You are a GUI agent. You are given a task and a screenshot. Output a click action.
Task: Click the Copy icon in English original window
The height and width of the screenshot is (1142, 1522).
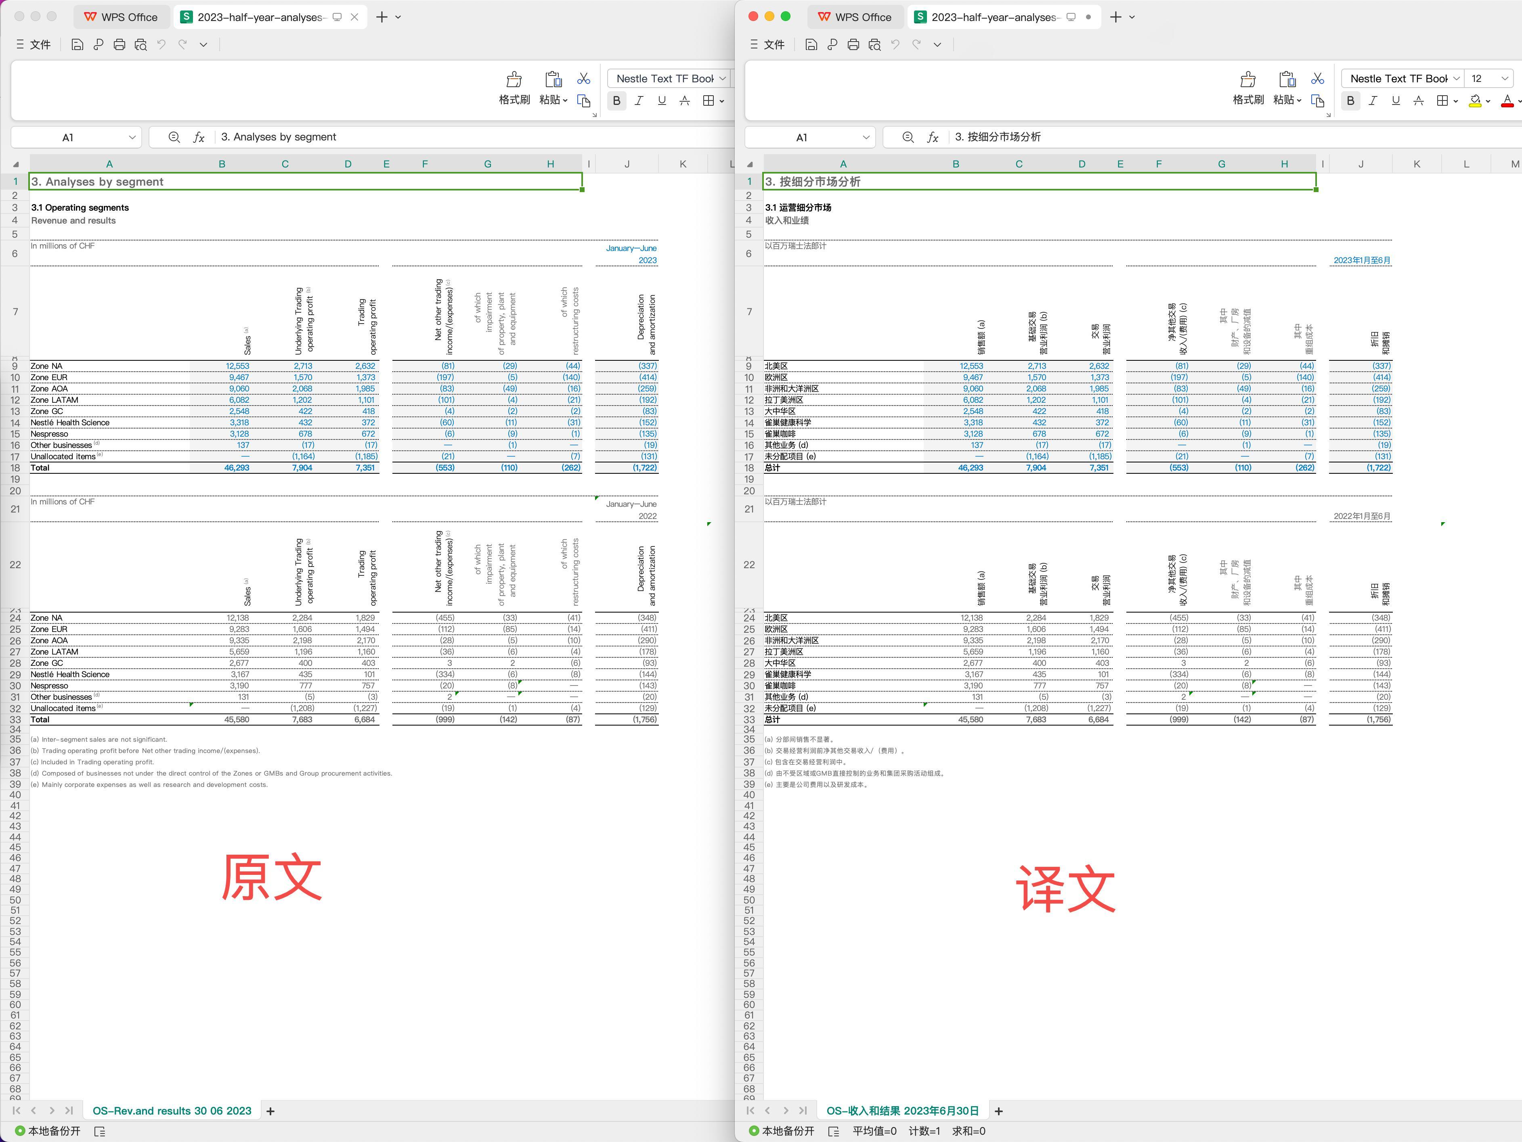click(583, 101)
